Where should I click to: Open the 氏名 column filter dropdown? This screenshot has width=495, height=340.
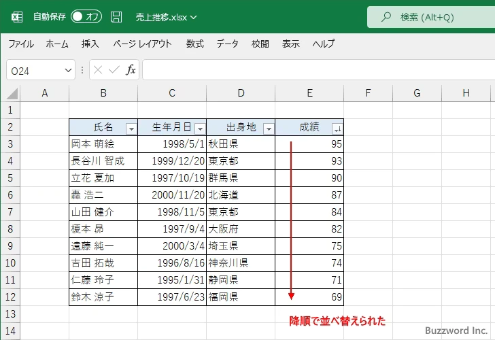pyautogui.click(x=131, y=128)
